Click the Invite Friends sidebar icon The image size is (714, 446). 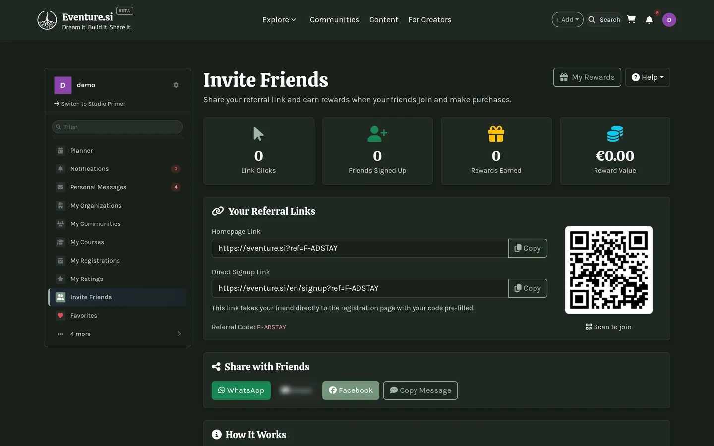click(60, 297)
